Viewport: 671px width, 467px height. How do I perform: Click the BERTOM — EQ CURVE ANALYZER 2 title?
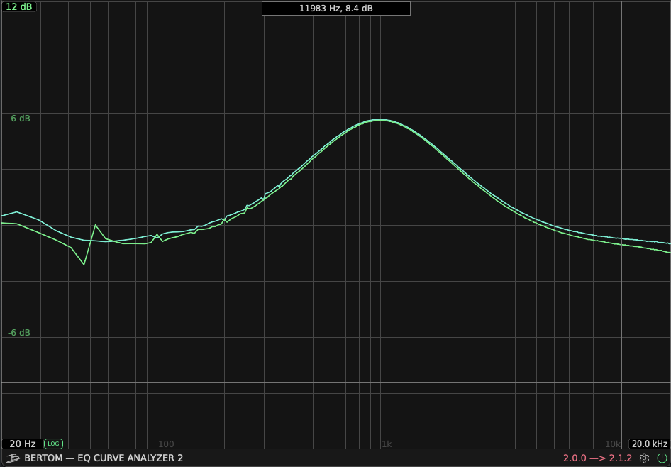pyautogui.click(x=104, y=458)
